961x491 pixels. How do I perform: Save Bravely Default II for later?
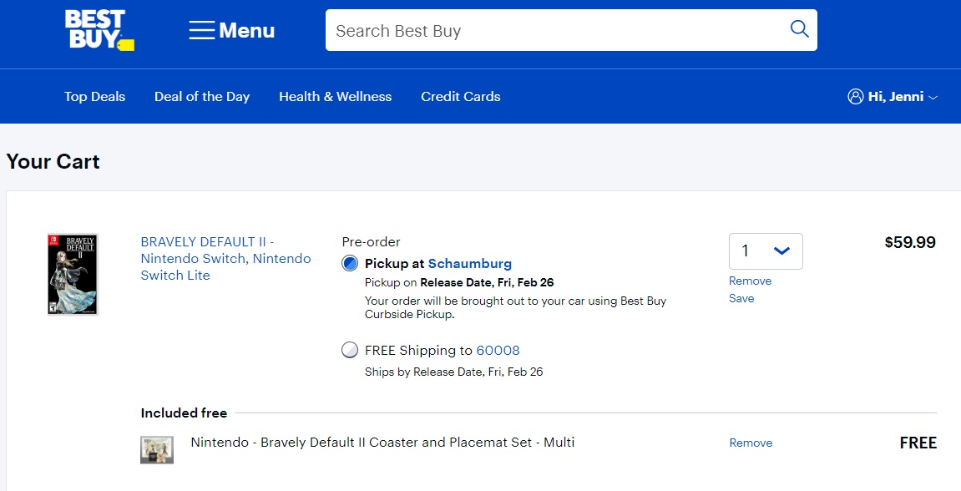[741, 298]
